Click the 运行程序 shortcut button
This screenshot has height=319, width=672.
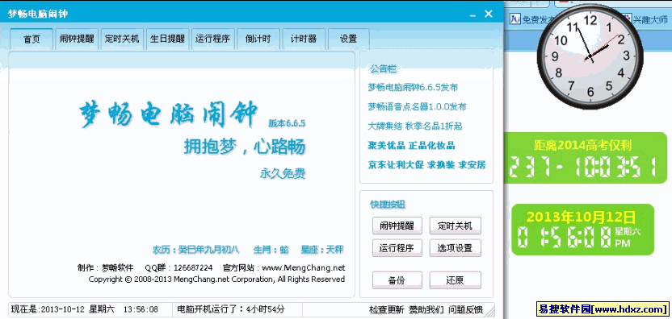(x=397, y=248)
